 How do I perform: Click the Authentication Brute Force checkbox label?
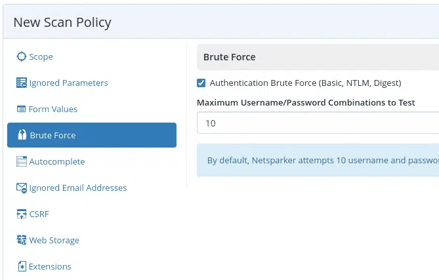tap(305, 83)
